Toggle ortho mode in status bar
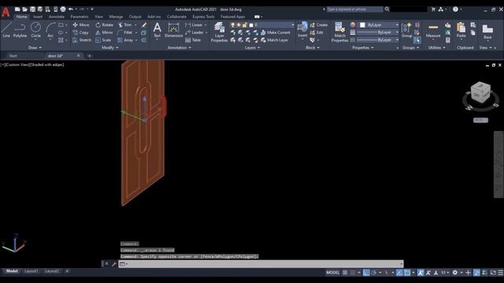Viewport: 504px width, 283px height. pos(366,273)
